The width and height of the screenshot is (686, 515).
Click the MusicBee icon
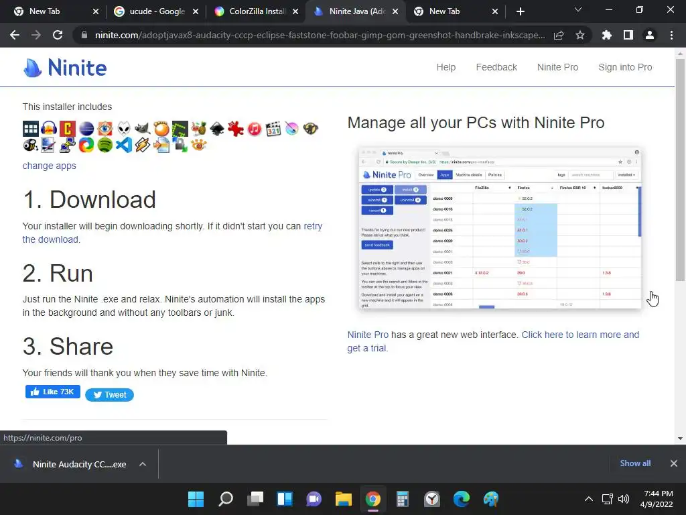point(31,145)
